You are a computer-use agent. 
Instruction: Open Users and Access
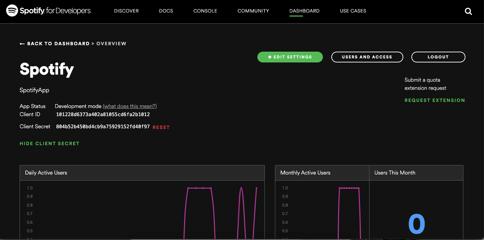(x=367, y=57)
